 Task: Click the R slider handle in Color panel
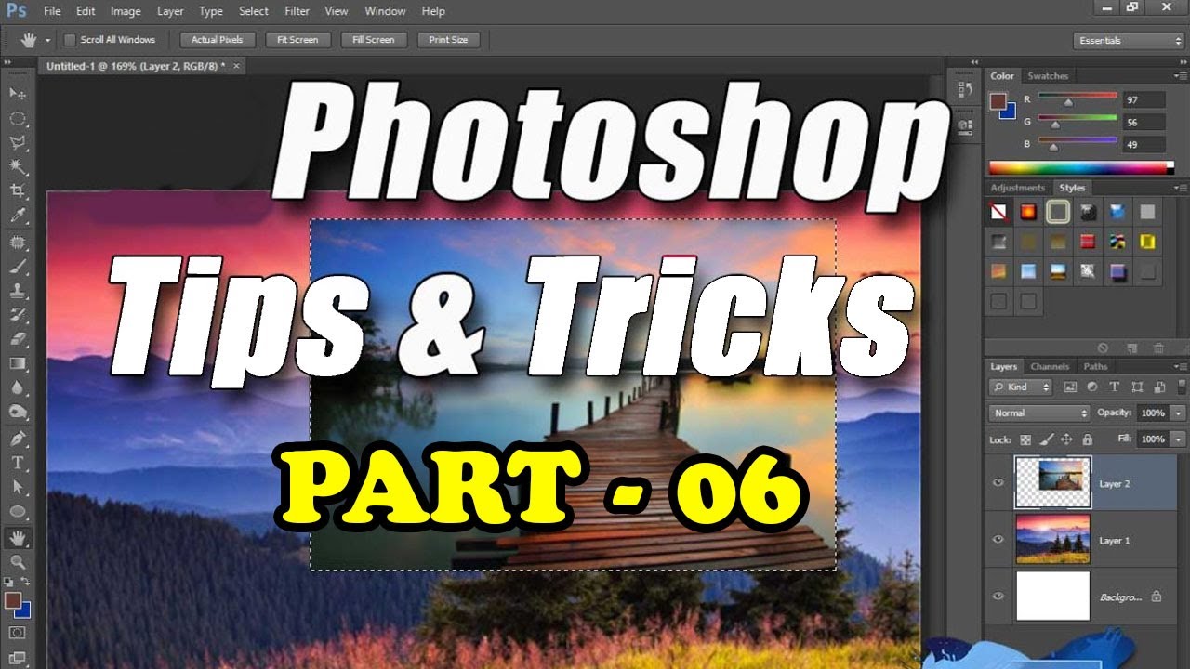[x=1067, y=103]
